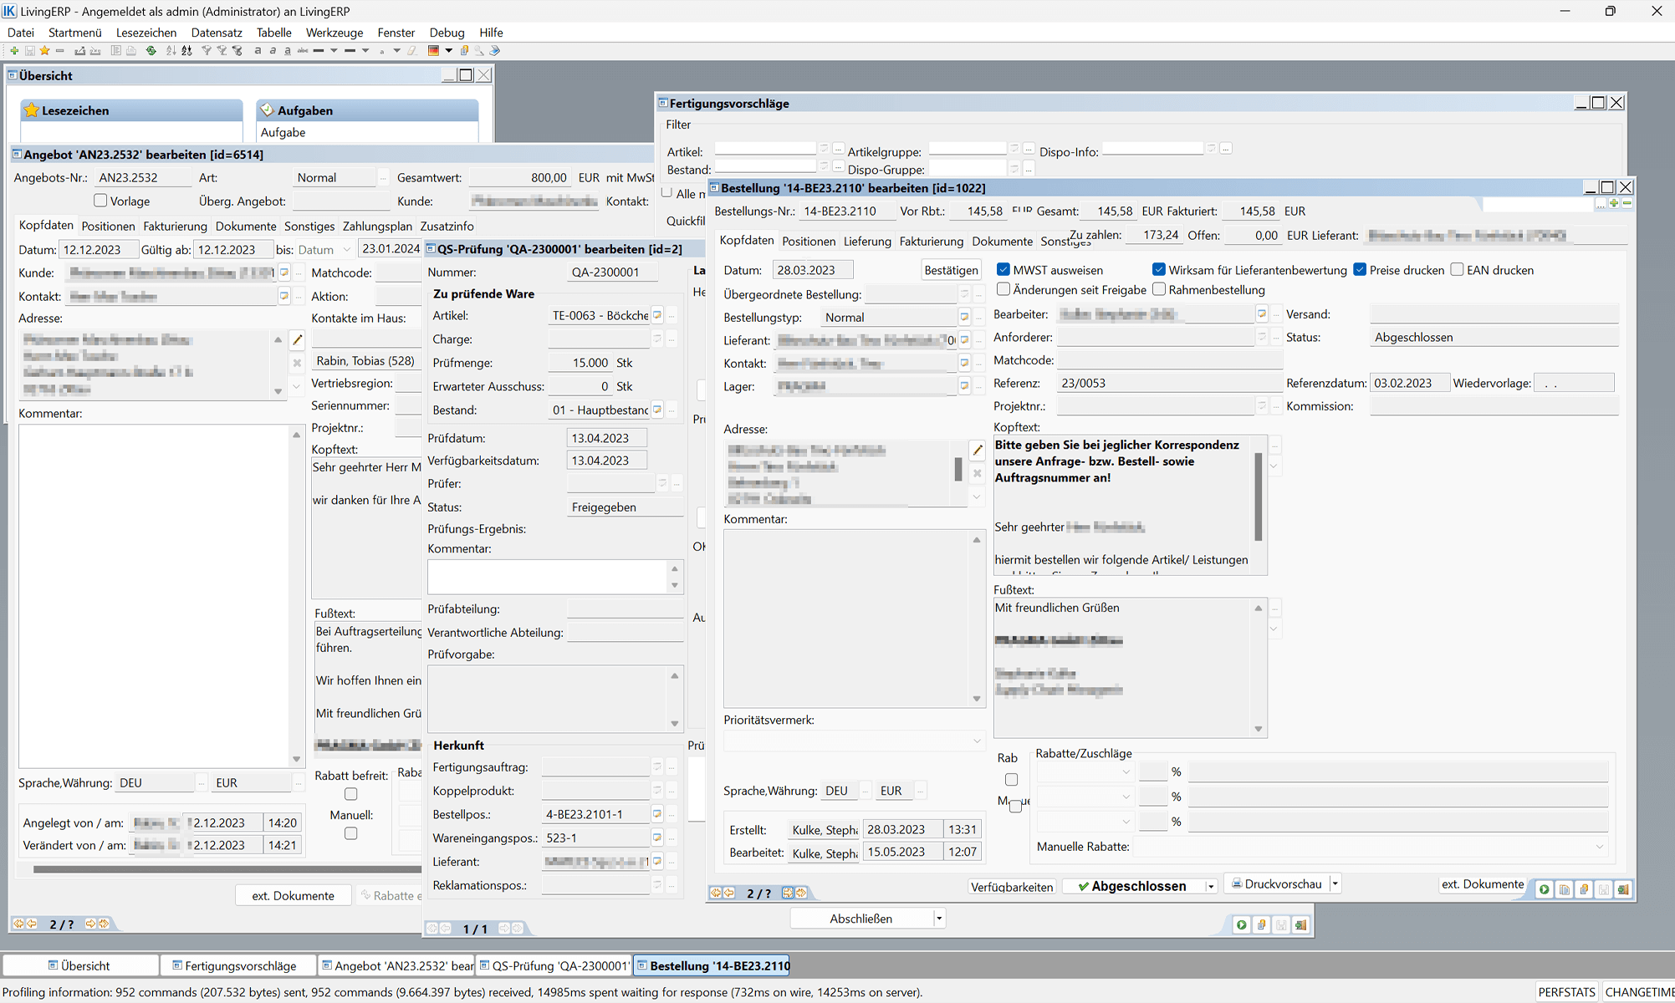The image size is (1675, 1003).
Task: Check the Vorlage checkbox in Angebot
Action: tap(100, 201)
